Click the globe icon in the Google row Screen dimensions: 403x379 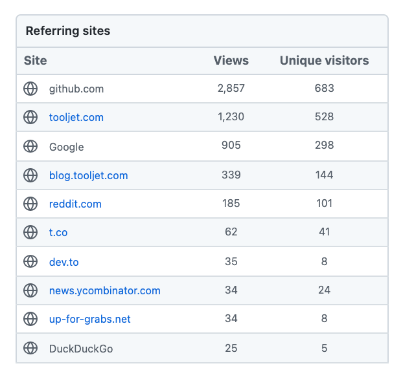[30, 146]
